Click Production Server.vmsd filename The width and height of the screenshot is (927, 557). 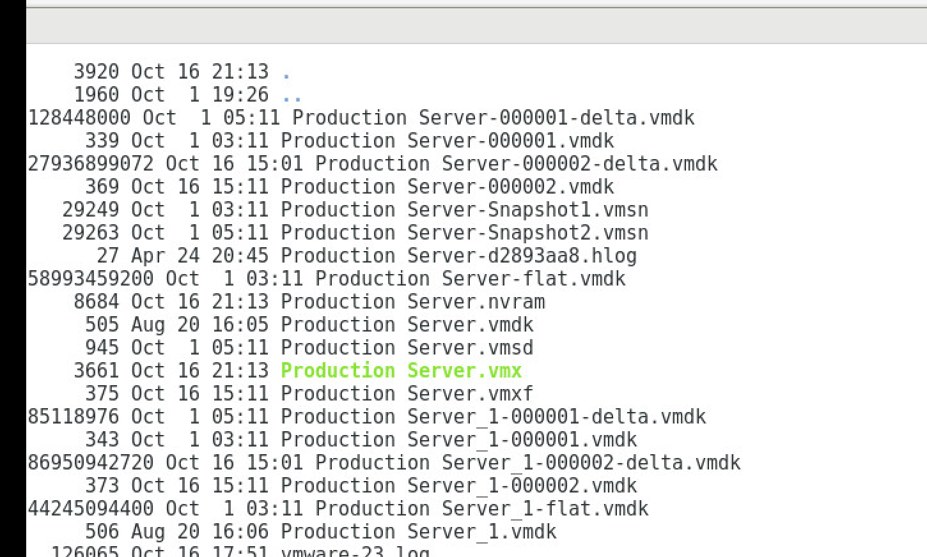coord(407,347)
